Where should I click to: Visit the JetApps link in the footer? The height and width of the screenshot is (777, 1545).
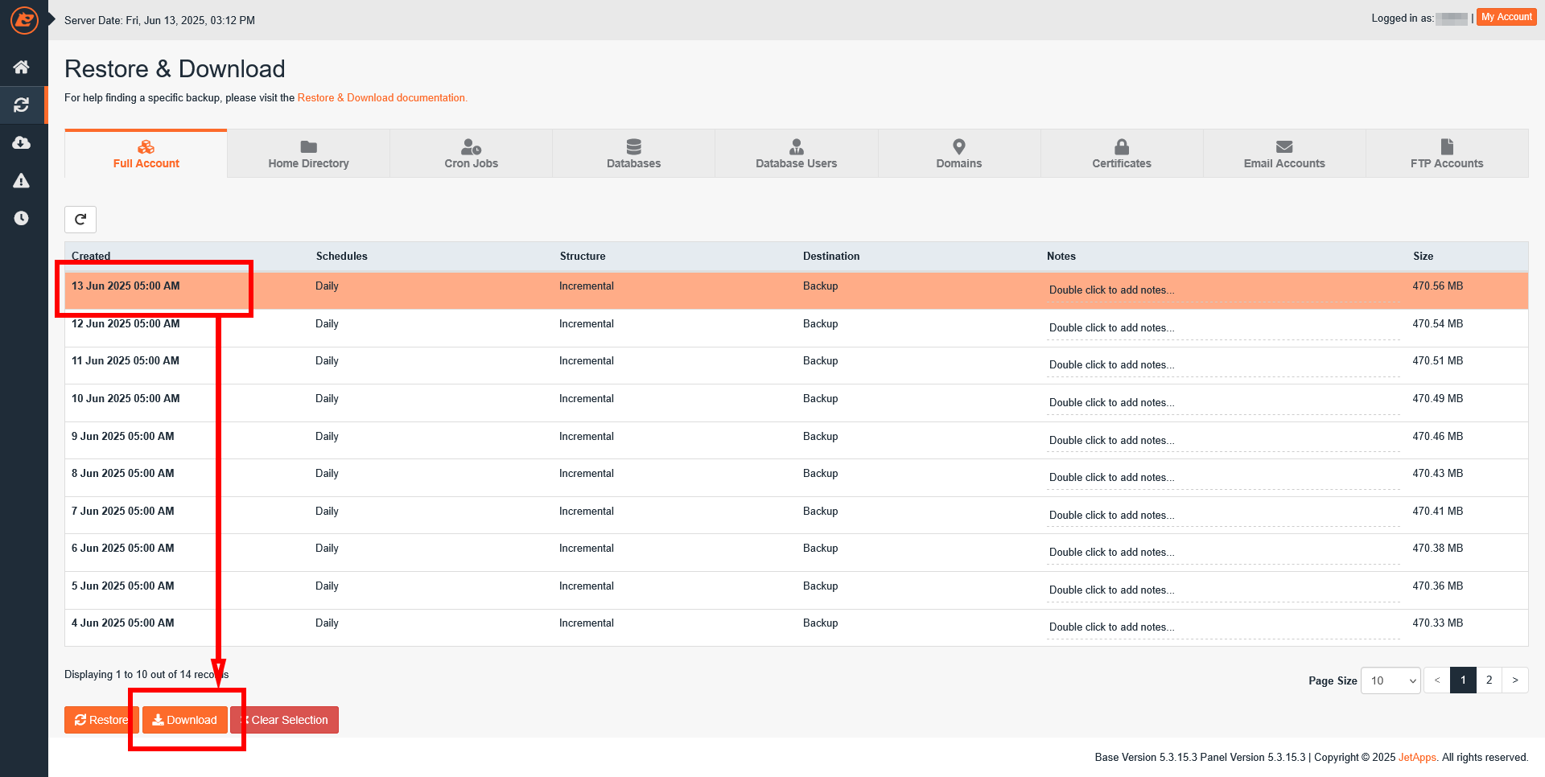click(x=1416, y=757)
